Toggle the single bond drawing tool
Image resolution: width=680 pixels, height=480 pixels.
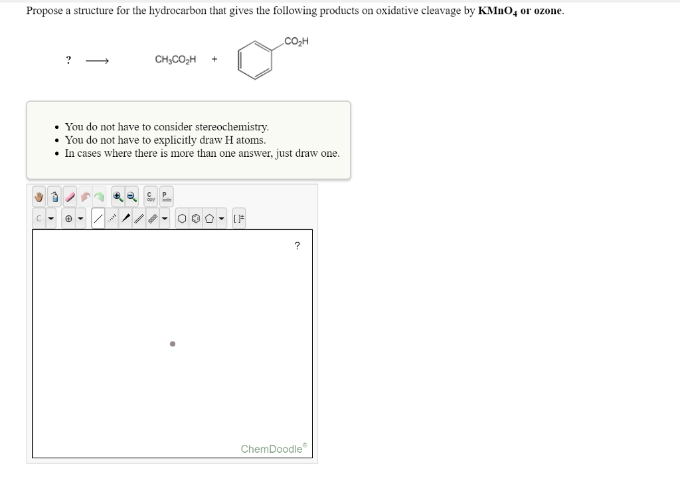click(98, 217)
